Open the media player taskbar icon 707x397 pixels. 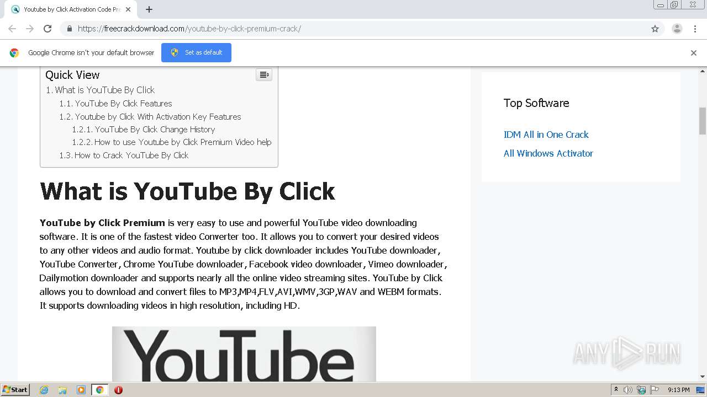click(81, 390)
